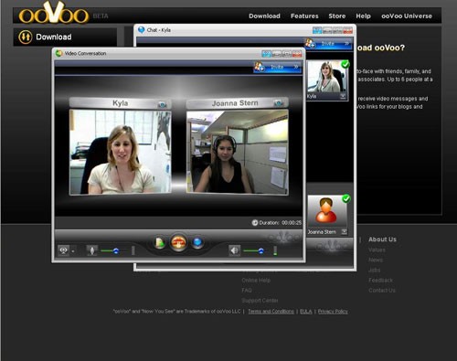Open the Privacy Policy link

[x=333, y=312]
